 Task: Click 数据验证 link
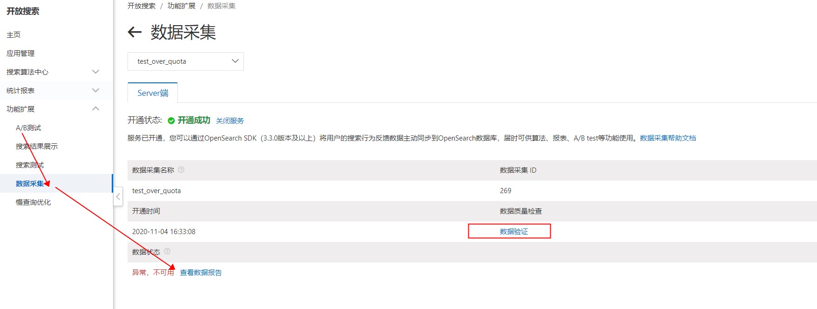pos(514,231)
